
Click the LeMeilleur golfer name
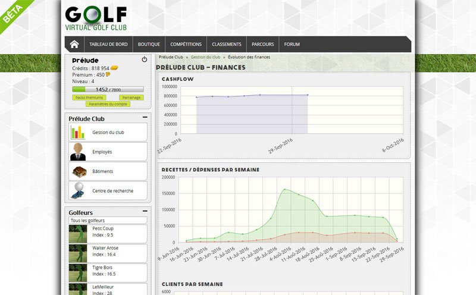pyautogui.click(x=103, y=287)
